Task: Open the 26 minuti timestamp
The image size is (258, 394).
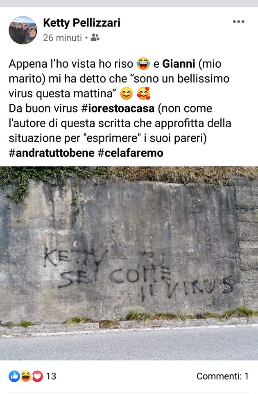Action: (x=62, y=38)
